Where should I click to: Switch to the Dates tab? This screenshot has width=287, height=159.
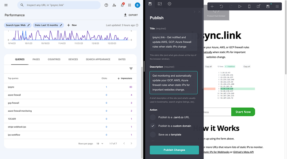(x=122, y=59)
